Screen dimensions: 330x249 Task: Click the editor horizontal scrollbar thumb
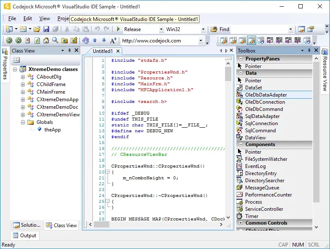pos(102,225)
